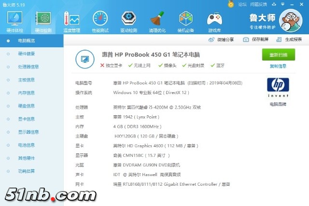Select the 温度管理 temperature management icon

71,20
